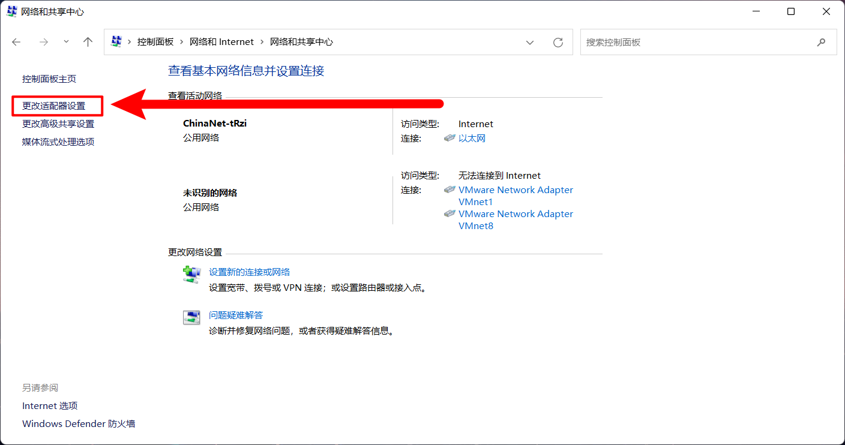The image size is (845, 445).
Task: Select 未识别的网络 text
Action: 210,193
